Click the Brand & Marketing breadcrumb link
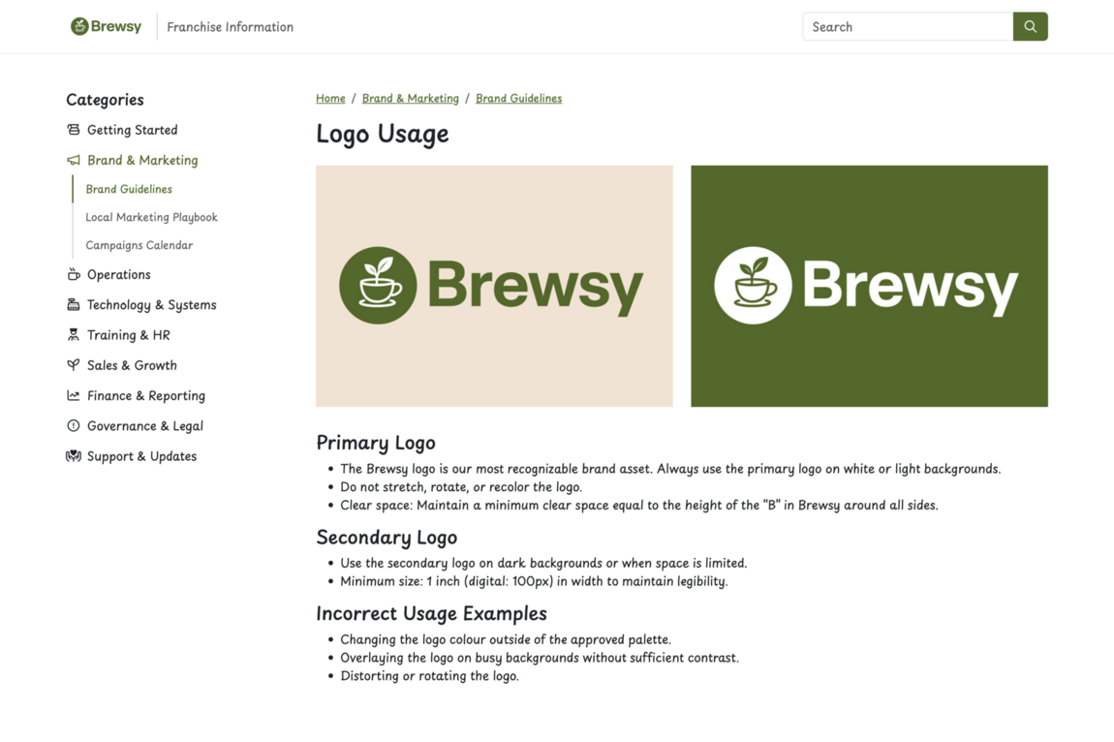 [411, 98]
